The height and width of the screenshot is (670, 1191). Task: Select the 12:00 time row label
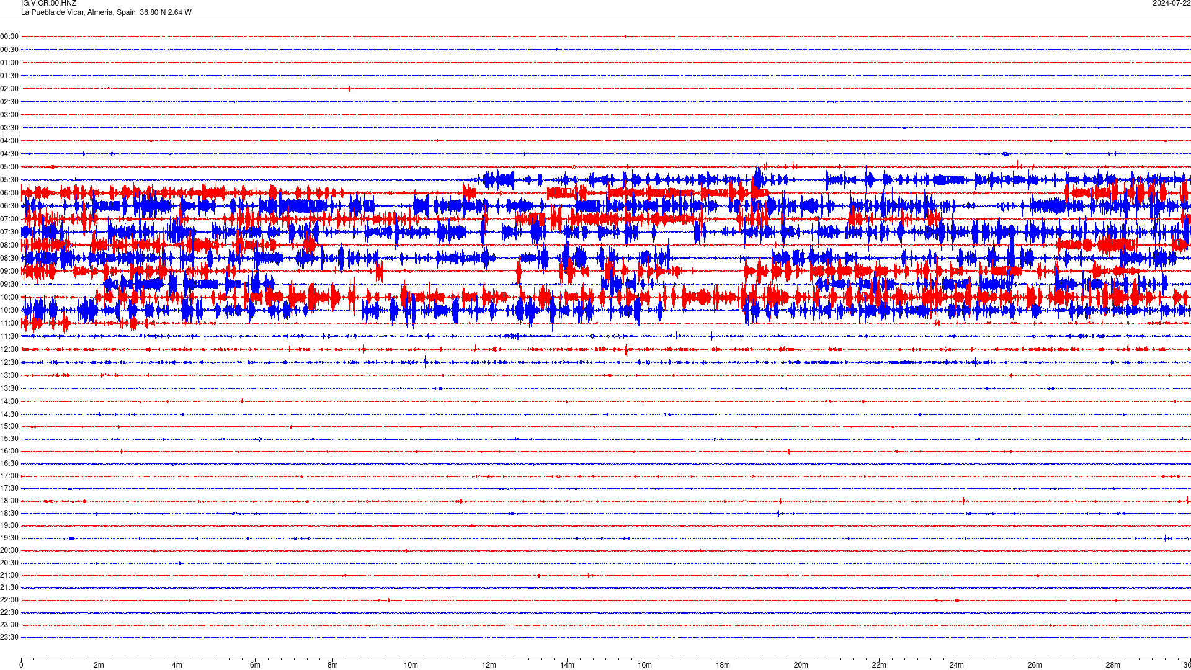(9, 349)
